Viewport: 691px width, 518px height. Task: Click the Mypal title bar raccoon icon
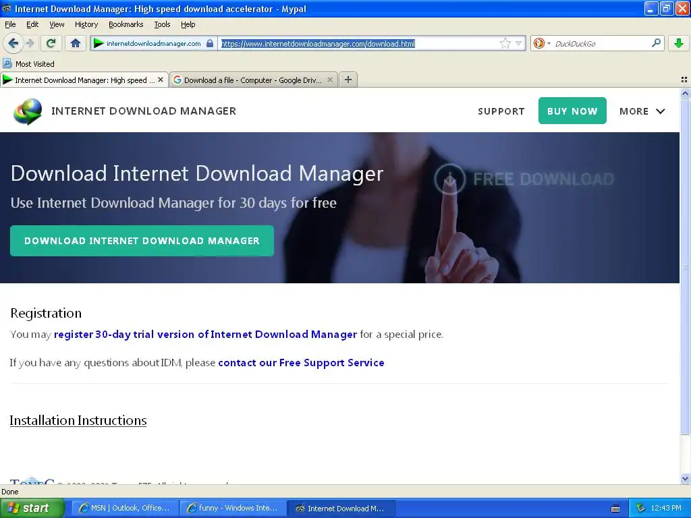(6, 8)
